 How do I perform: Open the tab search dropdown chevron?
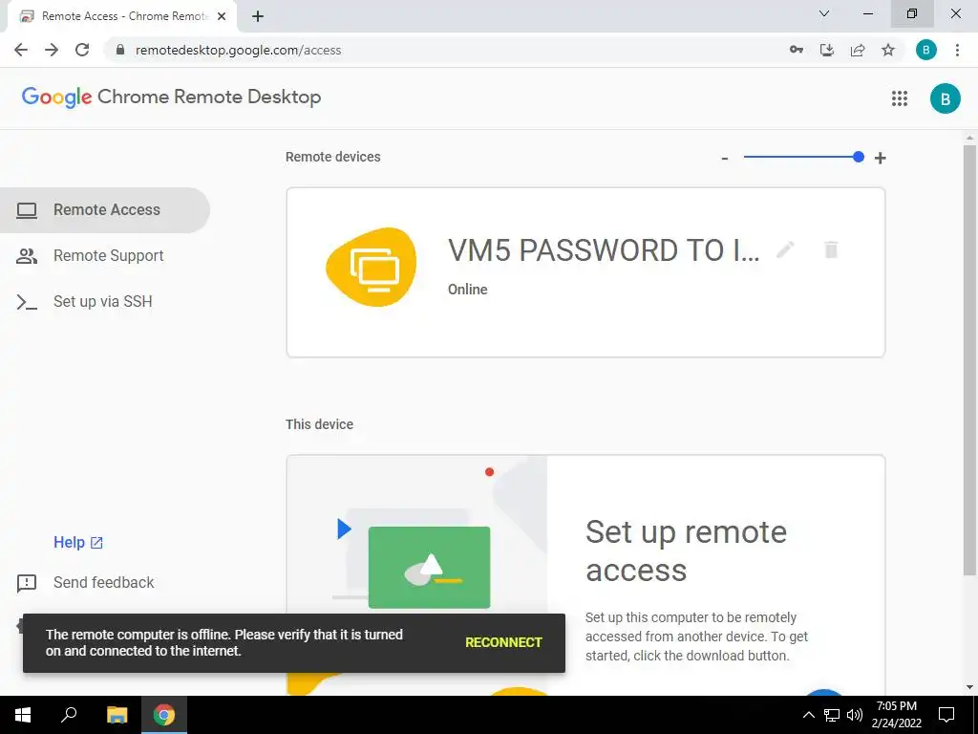click(824, 13)
